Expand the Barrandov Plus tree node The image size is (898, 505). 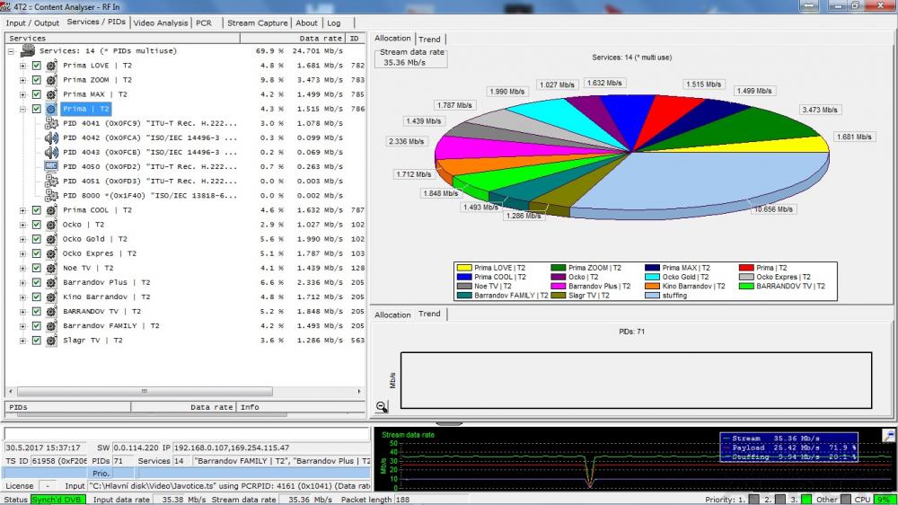(23, 282)
